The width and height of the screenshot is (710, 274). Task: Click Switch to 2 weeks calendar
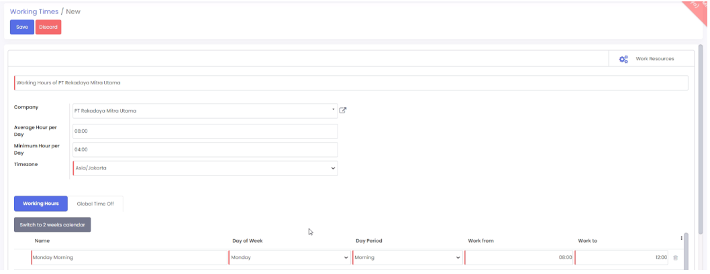click(x=52, y=224)
